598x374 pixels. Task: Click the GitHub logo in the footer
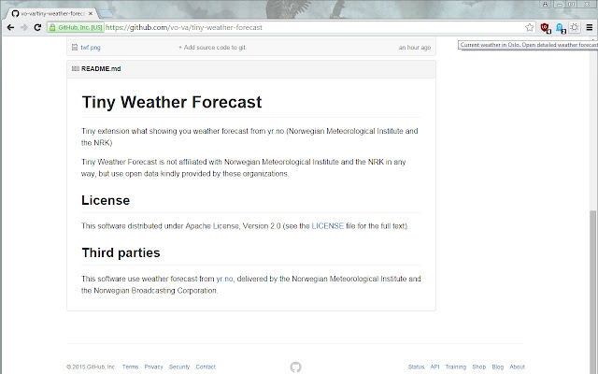click(x=295, y=367)
